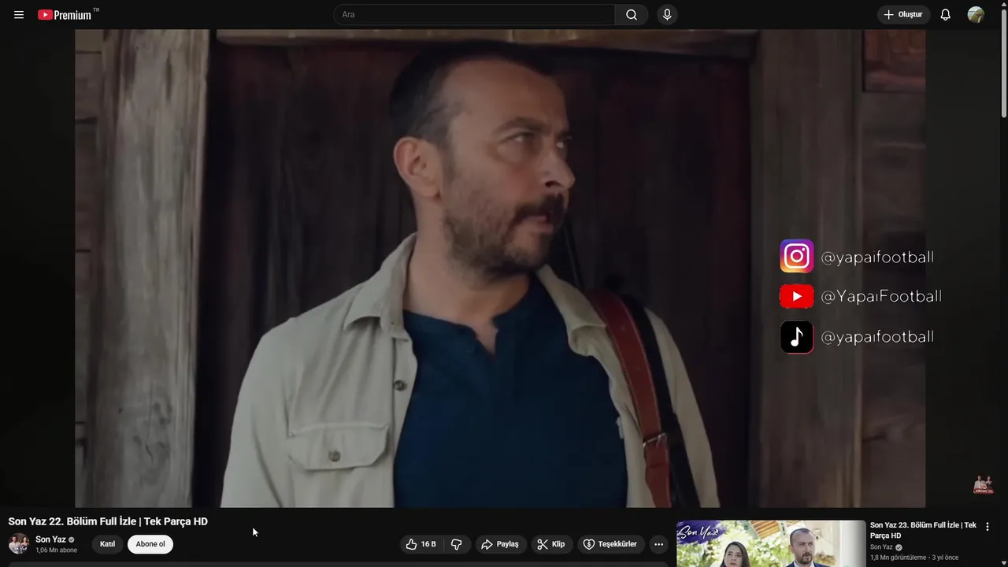This screenshot has height=567, width=1008.
Task: Click the magnifier search button
Action: tap(632, 15)
